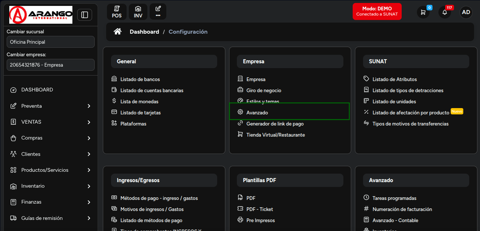This screenshot has height=231, width=480.
Task: Click the Clientes people icon
Action: point(13,154)
